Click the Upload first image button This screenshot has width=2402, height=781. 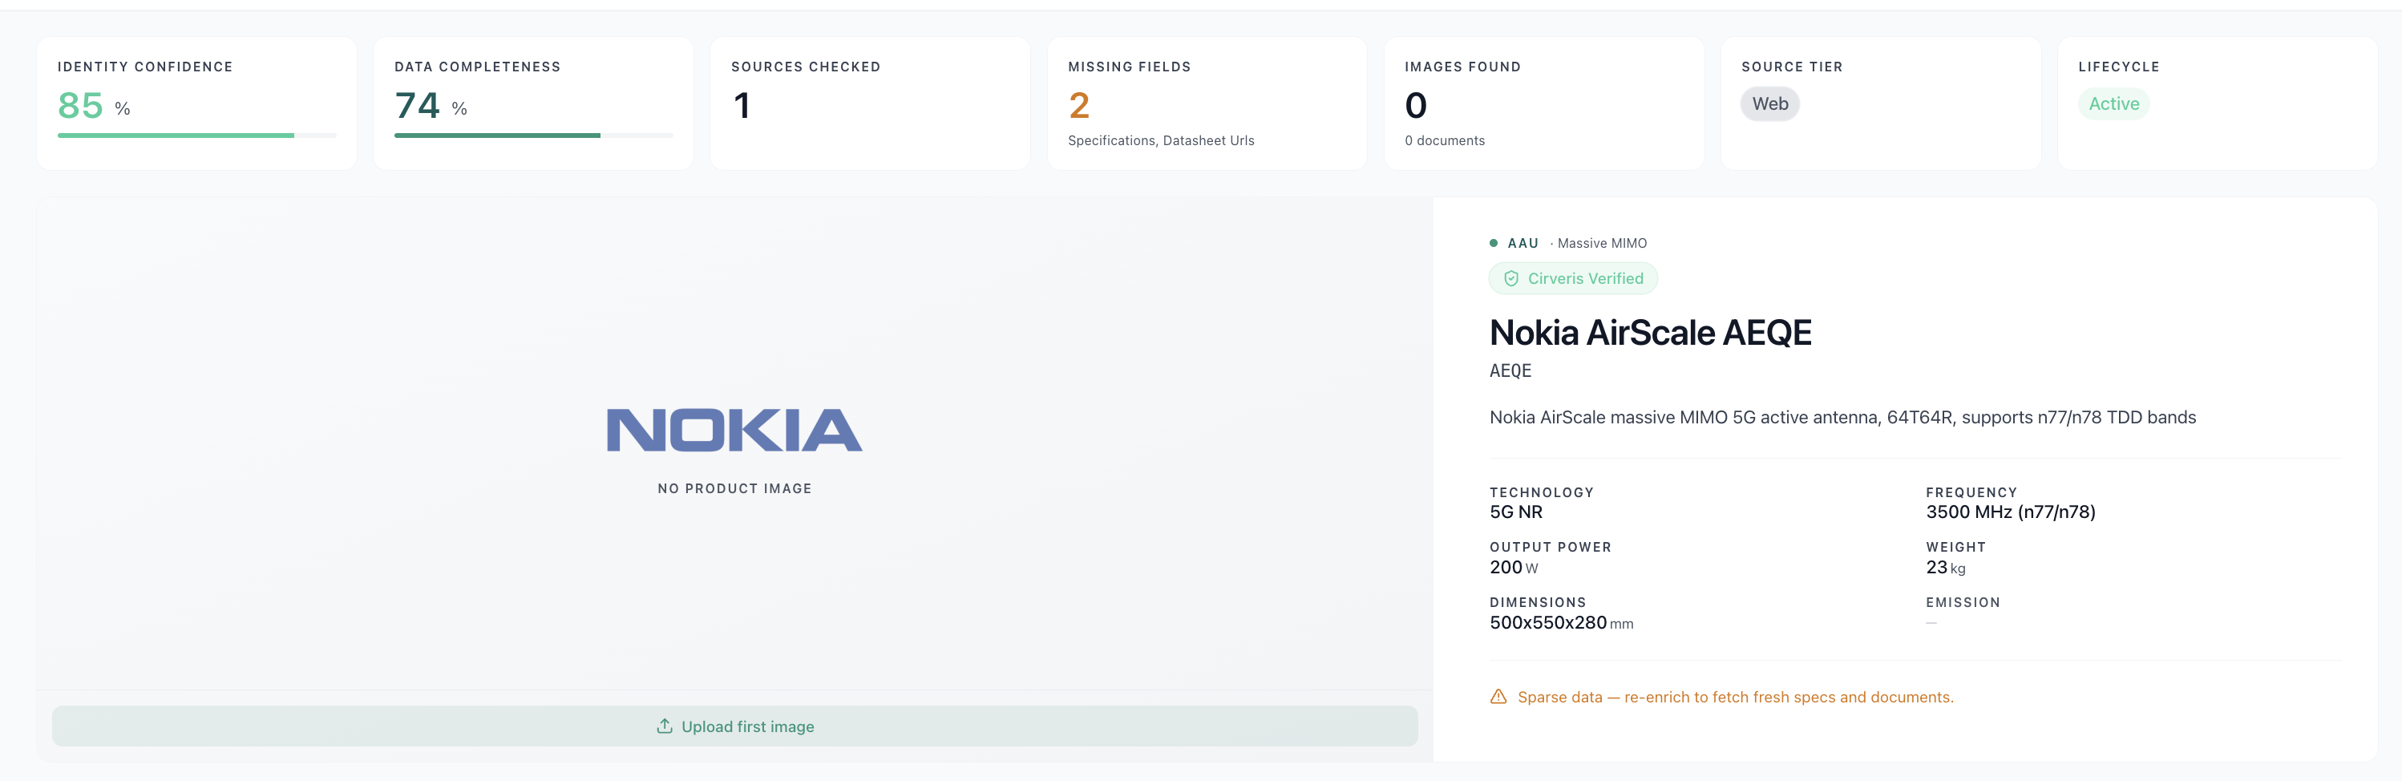click(x=734, y=726)
